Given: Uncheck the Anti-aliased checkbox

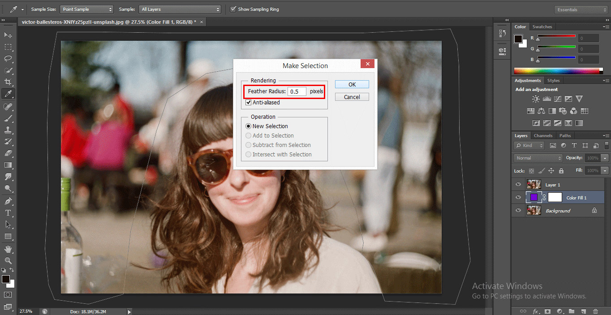Looking at the screenshot, I should [x=249, y=103].
